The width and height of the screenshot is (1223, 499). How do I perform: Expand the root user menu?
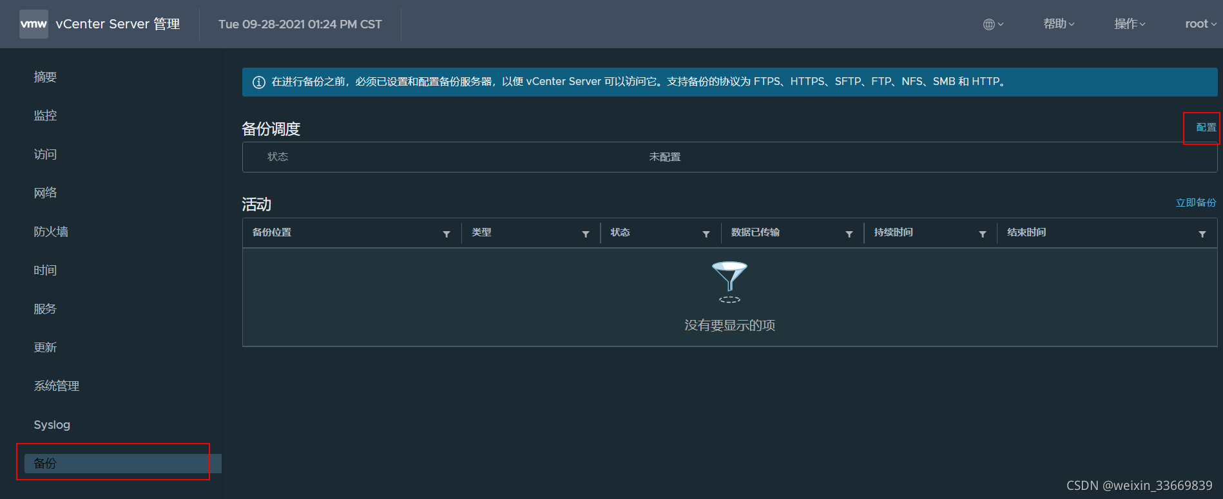(x=1200, y=24)
